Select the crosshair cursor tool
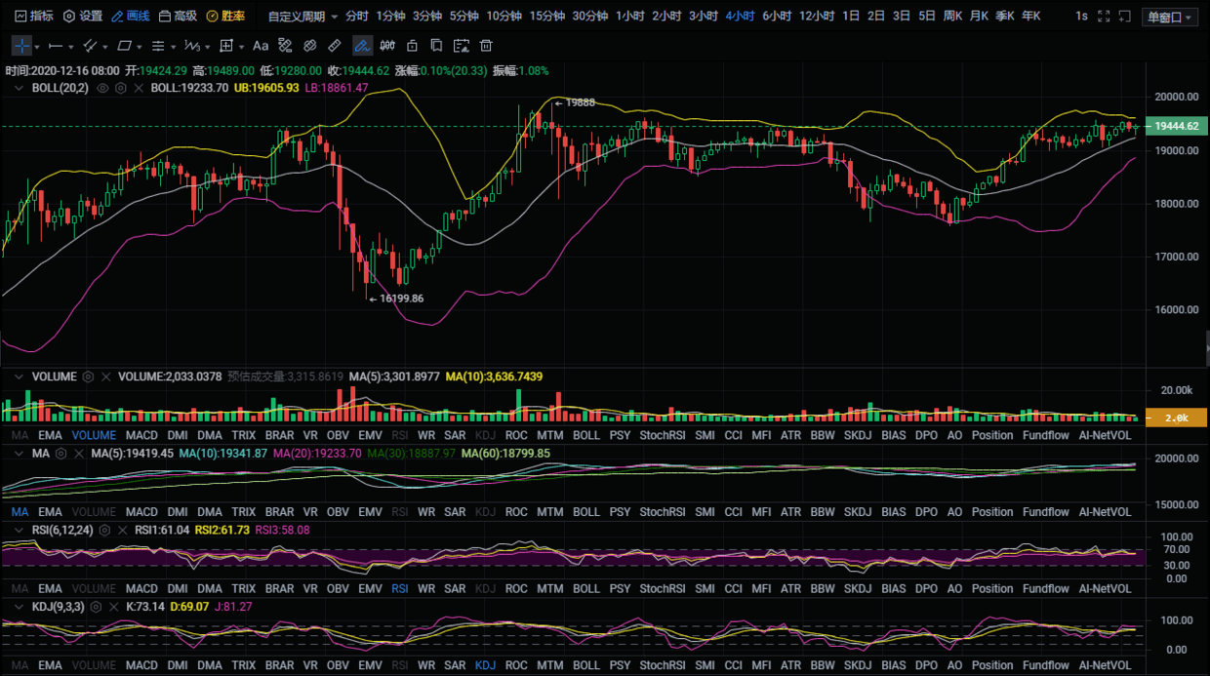This screenshot has height=676, width=1210. click(x=22, y=46)
